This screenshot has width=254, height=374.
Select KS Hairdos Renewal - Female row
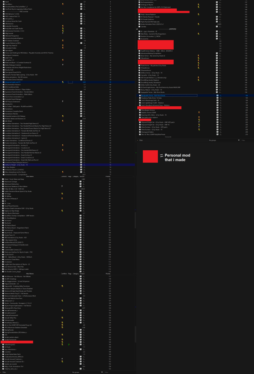(196, 17)
